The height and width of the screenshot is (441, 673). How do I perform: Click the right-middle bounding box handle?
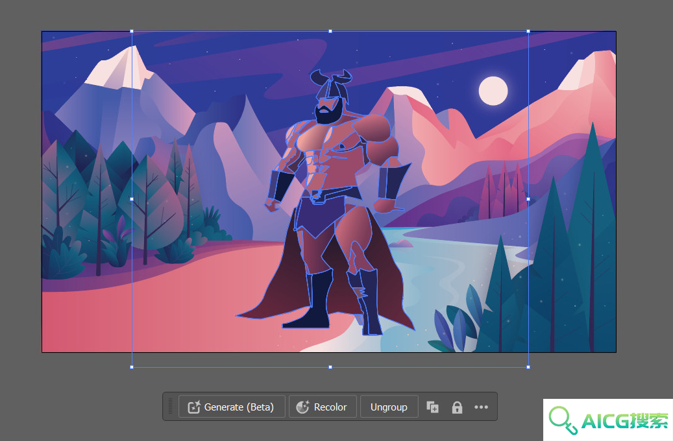528,199
